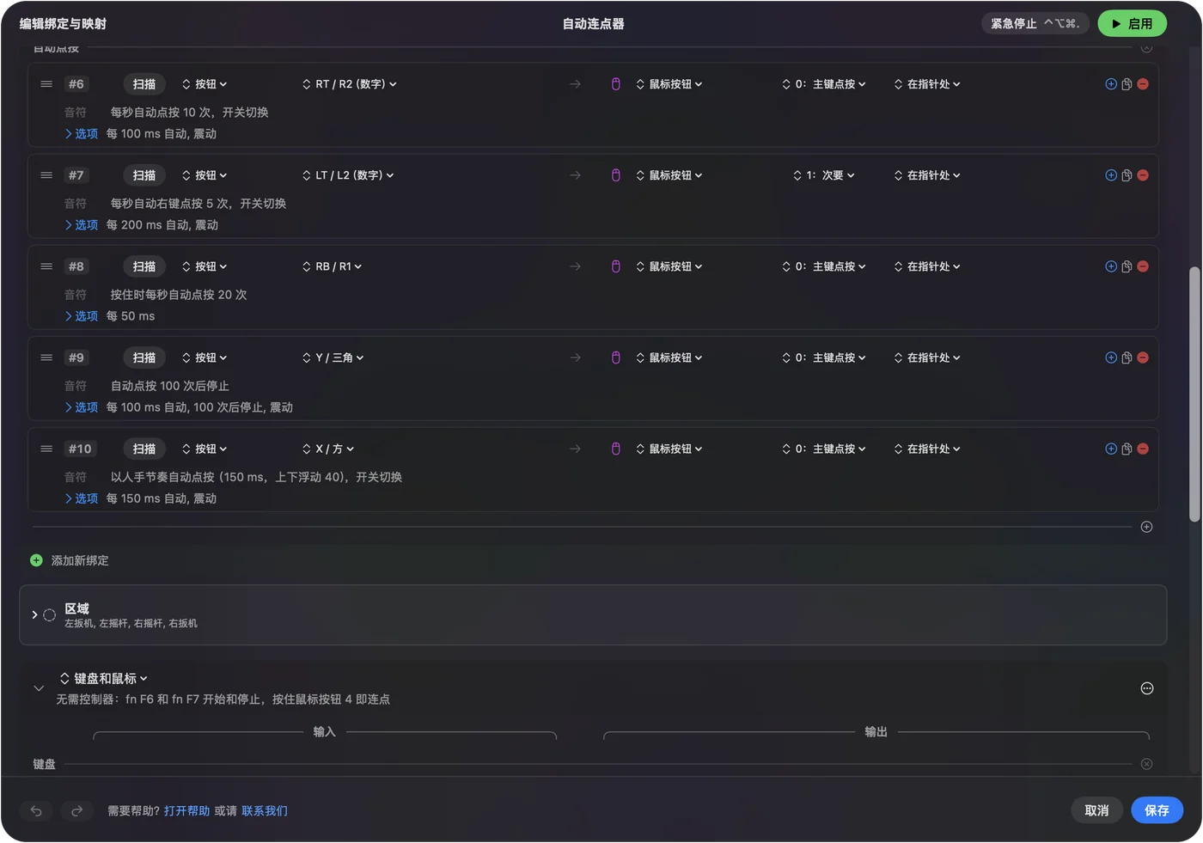This screenshot has width=1203, height=843.
Task: Click 取消 to cancel
Action: (x=1096, y=810)
